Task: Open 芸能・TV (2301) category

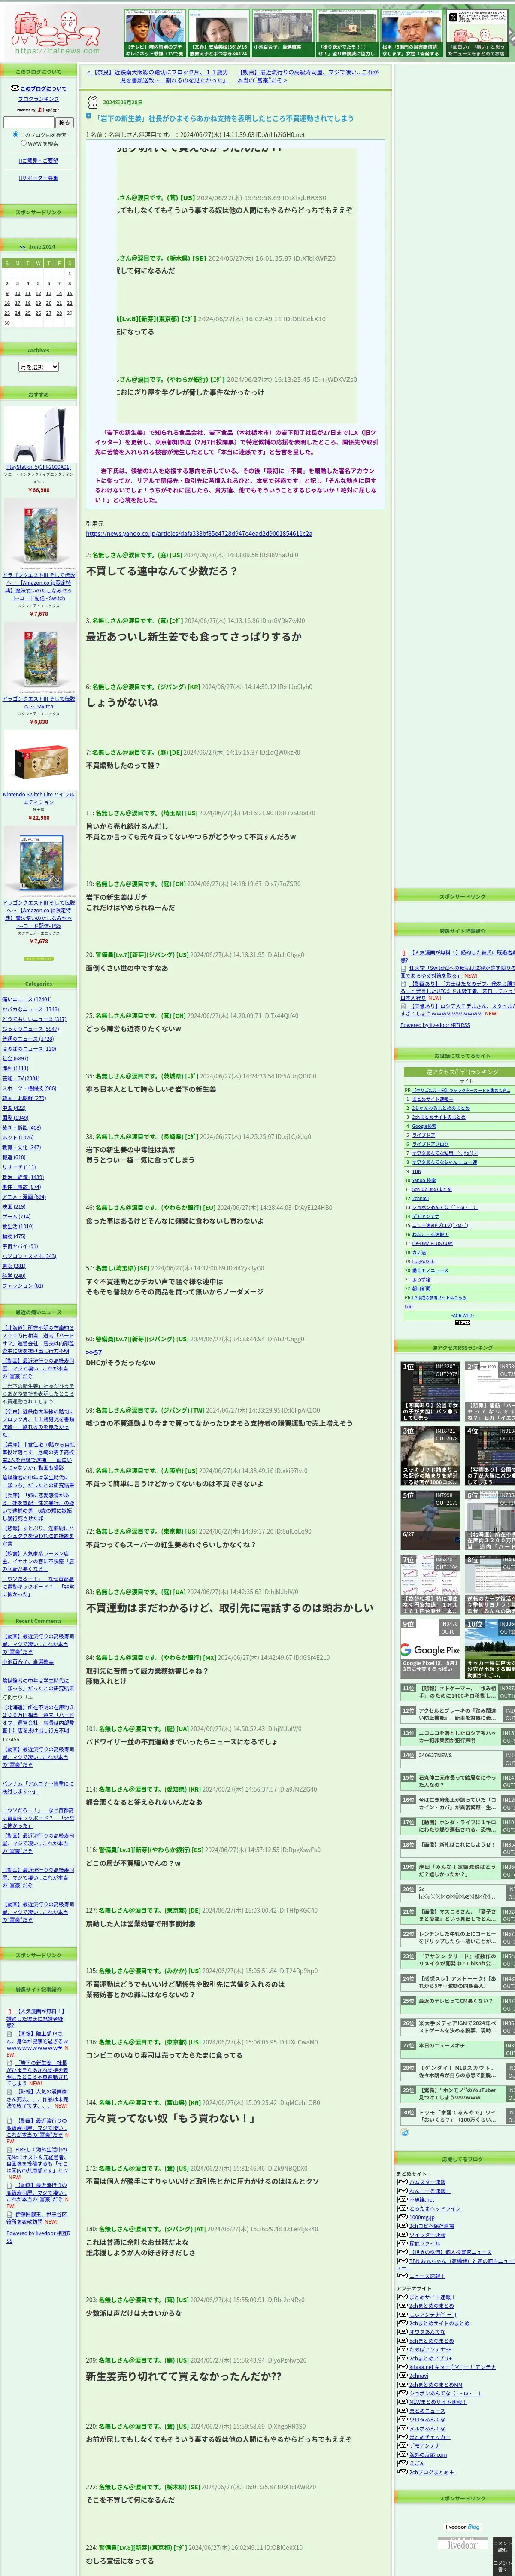Action: coord(21,1079)
